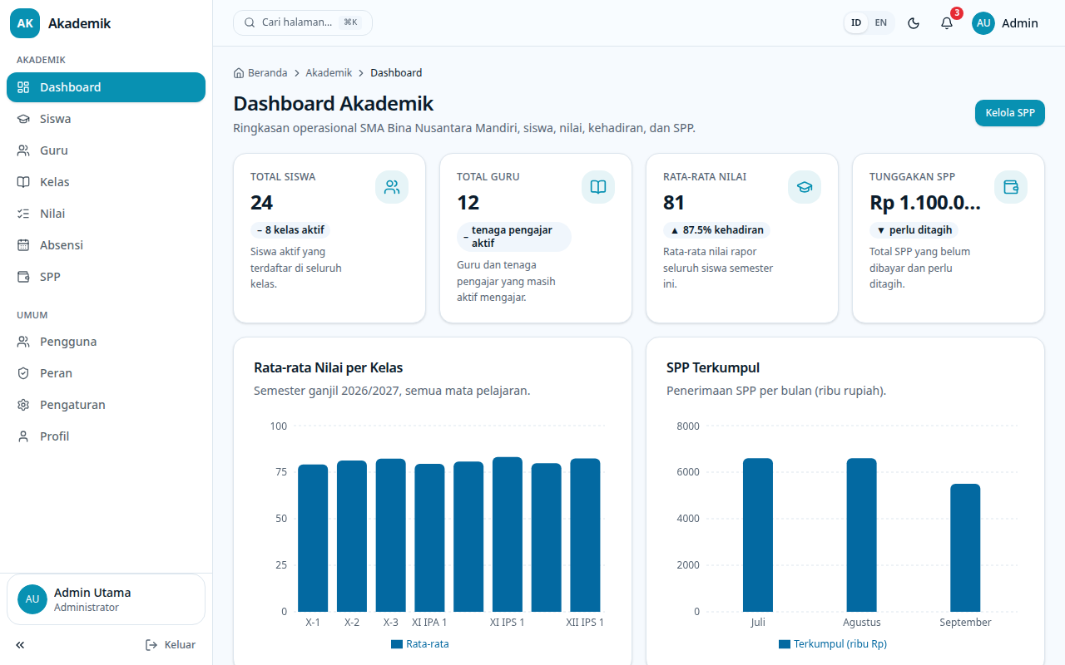
Task: Click the "Dashboard Akademik" heading
Action: [334, 104]
